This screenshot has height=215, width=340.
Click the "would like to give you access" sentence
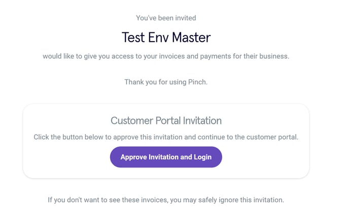point(166,56)
